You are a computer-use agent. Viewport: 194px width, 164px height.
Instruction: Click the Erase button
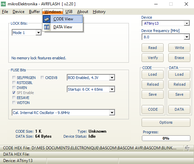(179, 58)
